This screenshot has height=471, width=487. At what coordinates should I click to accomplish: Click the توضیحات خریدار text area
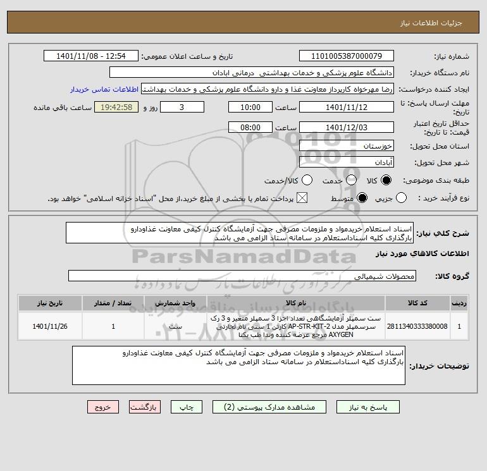(238, 365)
